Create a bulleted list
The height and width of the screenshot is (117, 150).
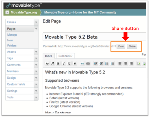tap(107, 64)
